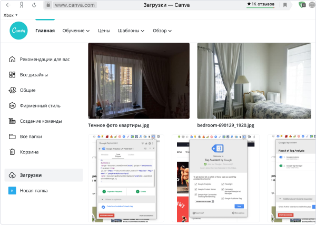This screenshot has width=316, height=225.
Task: Expand the Шаблоны dropdown menu
Action: [x=131, y=31]
